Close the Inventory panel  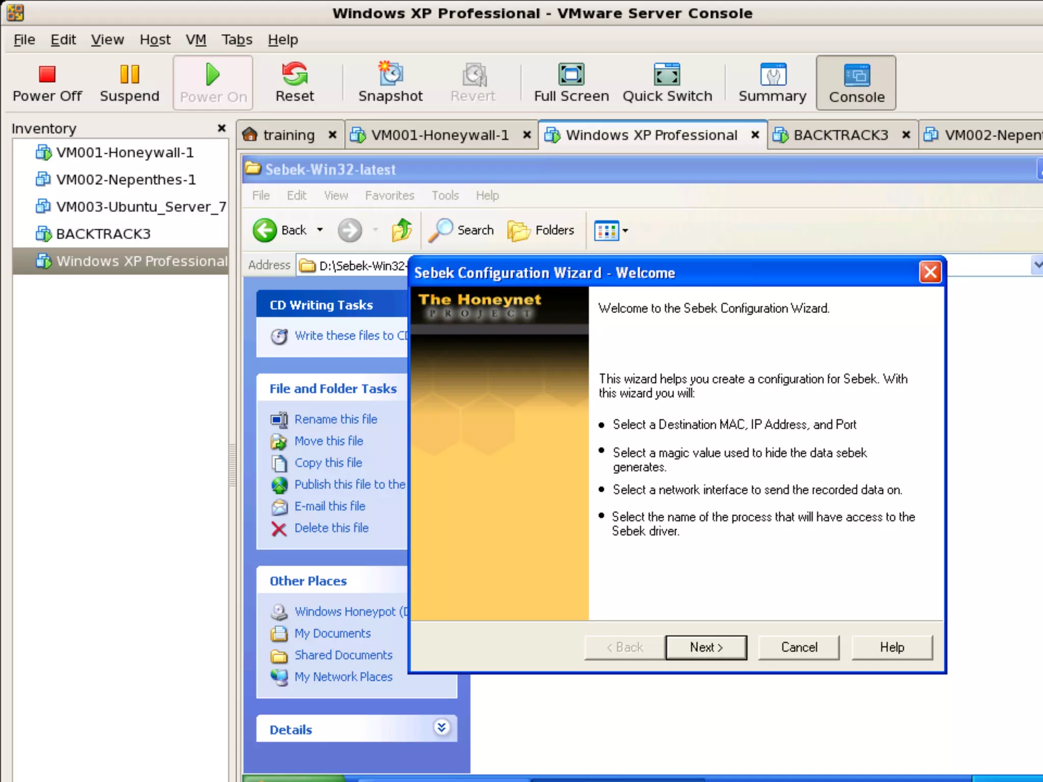point(222,128)
